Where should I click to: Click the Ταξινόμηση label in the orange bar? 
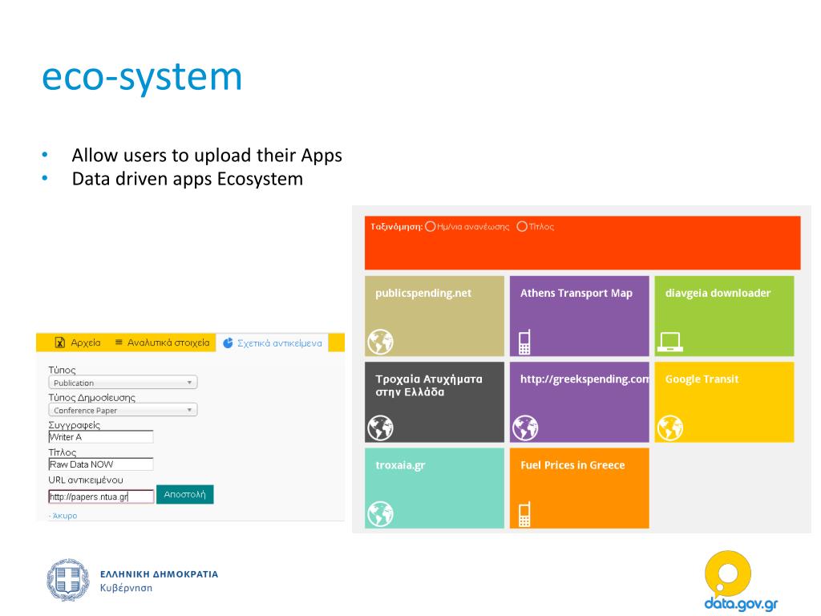(x=396, y=227)
